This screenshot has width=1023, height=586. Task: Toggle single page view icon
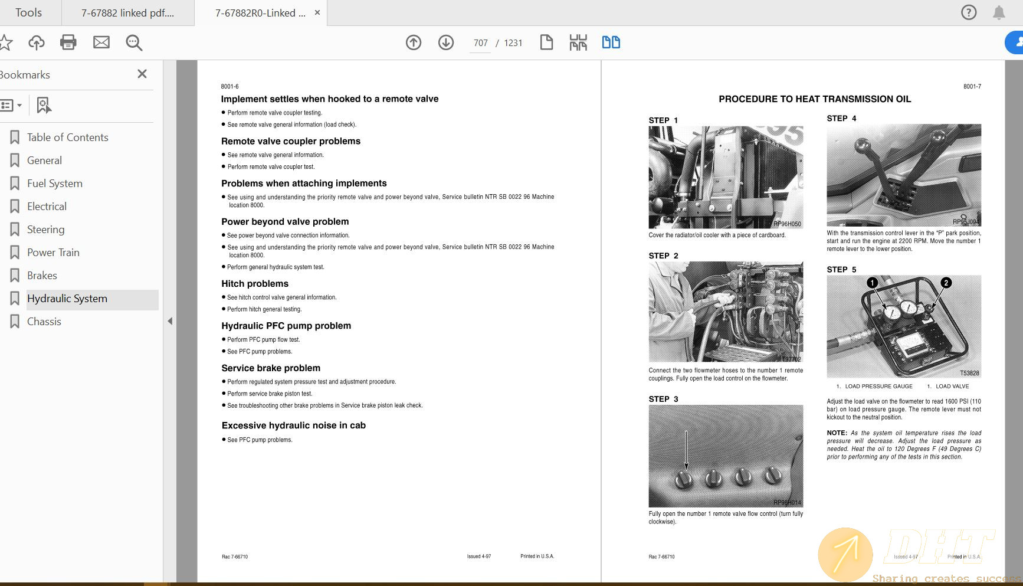(x=546, y=42)
